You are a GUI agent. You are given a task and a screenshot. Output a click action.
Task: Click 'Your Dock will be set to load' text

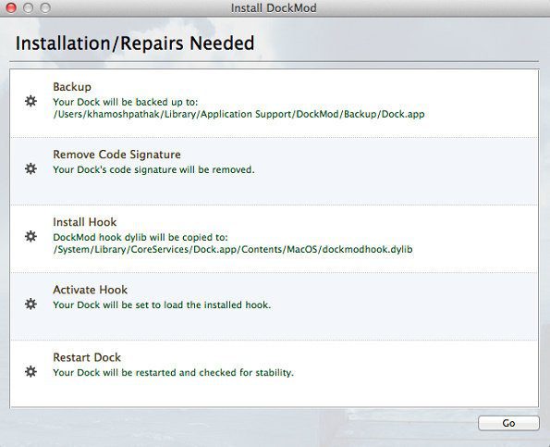tap(119, 304)
